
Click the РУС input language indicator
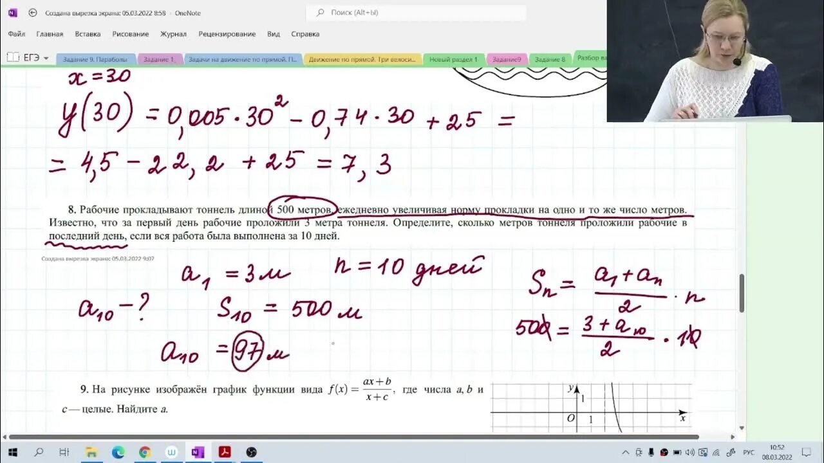coord(749,452)
